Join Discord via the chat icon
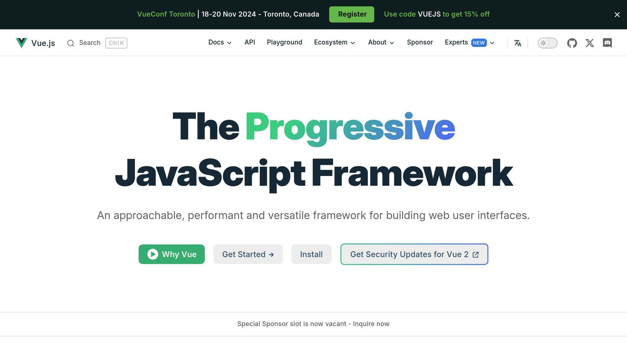Screen dimensions: 627x352 pyautogui.click(x=607, y=43)
